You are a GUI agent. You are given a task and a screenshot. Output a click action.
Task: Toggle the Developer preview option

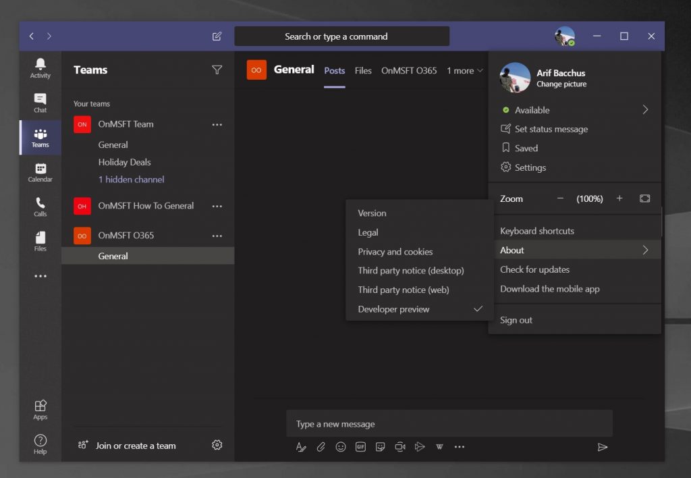(x=420, y=309)
